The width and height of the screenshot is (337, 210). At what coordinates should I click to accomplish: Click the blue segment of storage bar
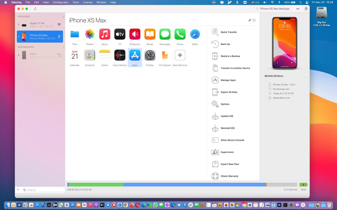point(194,185)
